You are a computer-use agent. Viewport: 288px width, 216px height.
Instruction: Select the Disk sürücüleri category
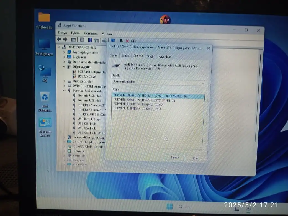click(x=83, y=81)
